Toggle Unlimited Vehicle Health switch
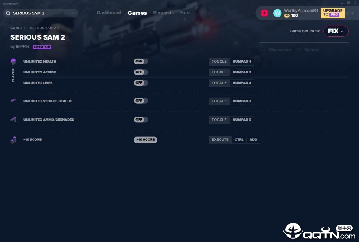The height and width of the screenshot is (242, 359). pyautogui.click(x=141, y=101)
